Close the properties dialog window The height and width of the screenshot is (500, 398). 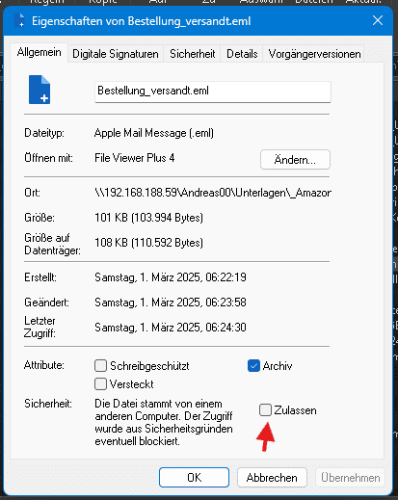(x=378, y=20)
